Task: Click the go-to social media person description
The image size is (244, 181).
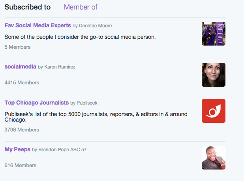Action: 80,37
